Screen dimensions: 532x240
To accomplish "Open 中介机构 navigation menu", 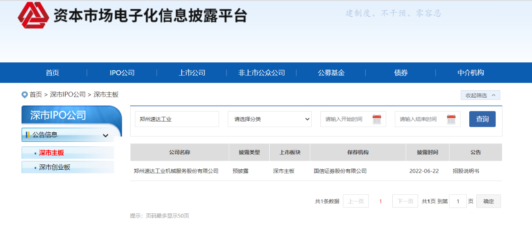I will (471, 73).
